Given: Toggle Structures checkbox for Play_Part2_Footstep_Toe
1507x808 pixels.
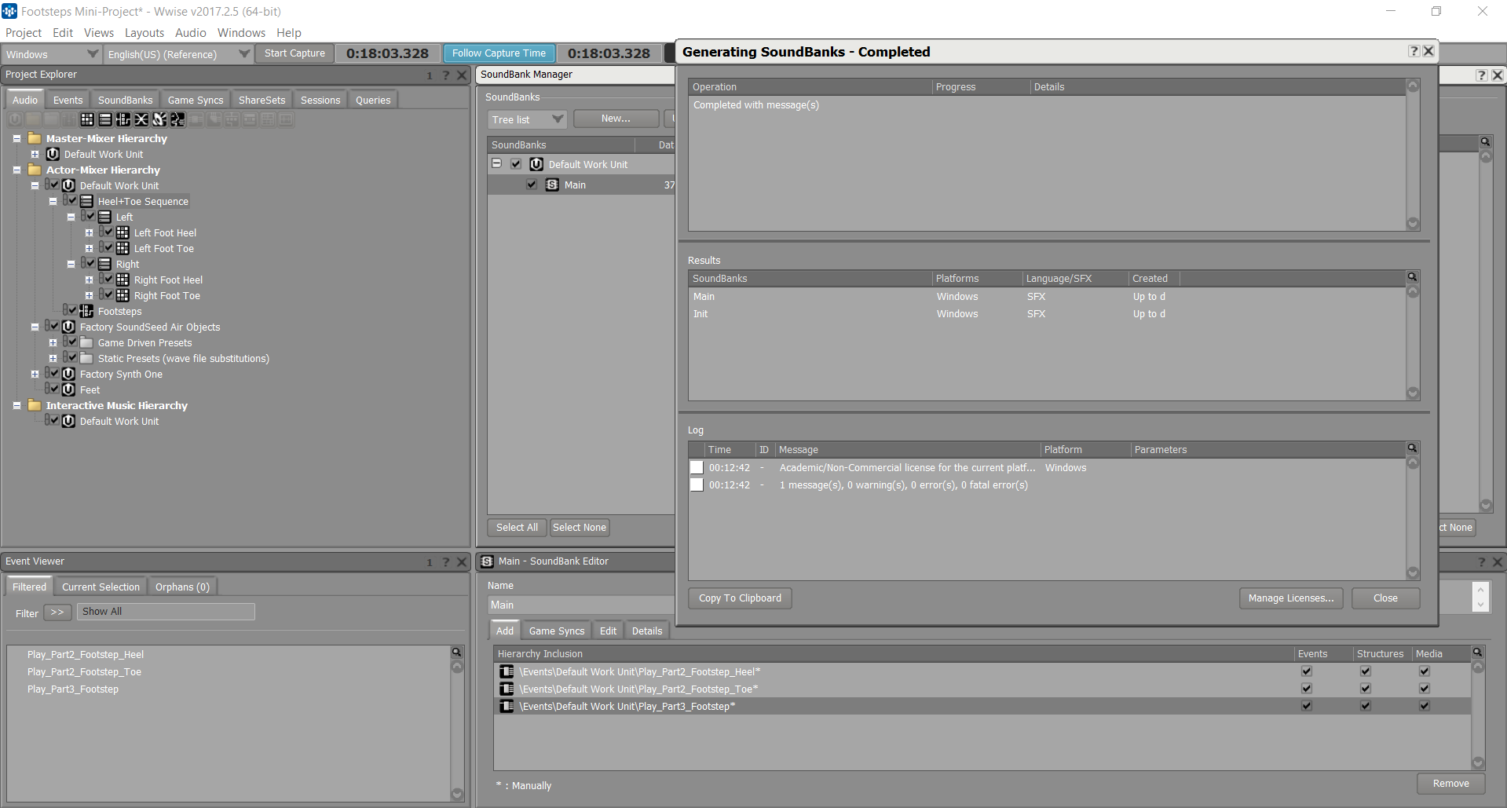Looking at the screenshot, I should (1366, 689).
